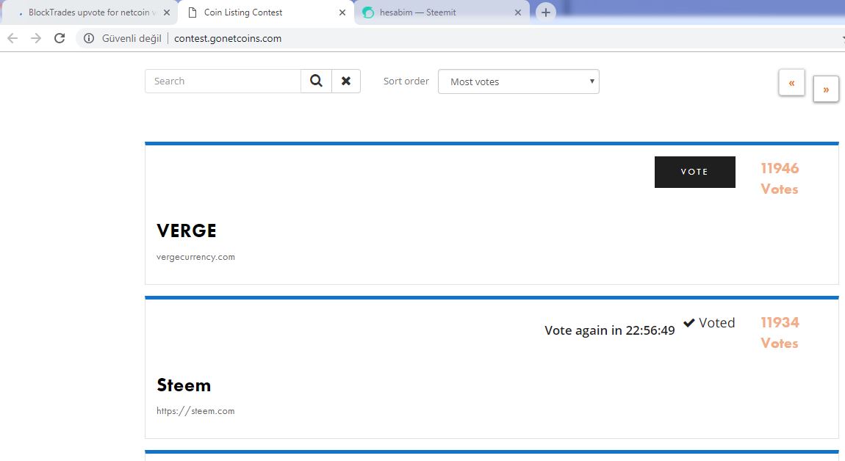Focus the Search input field

(x=223, y=81)
